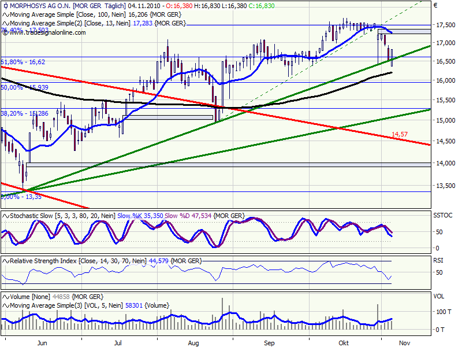The height and width of the screenshot is (347, 462).
Task: Select the Moving Average Simple(3) volume icon
Action: 6,305
